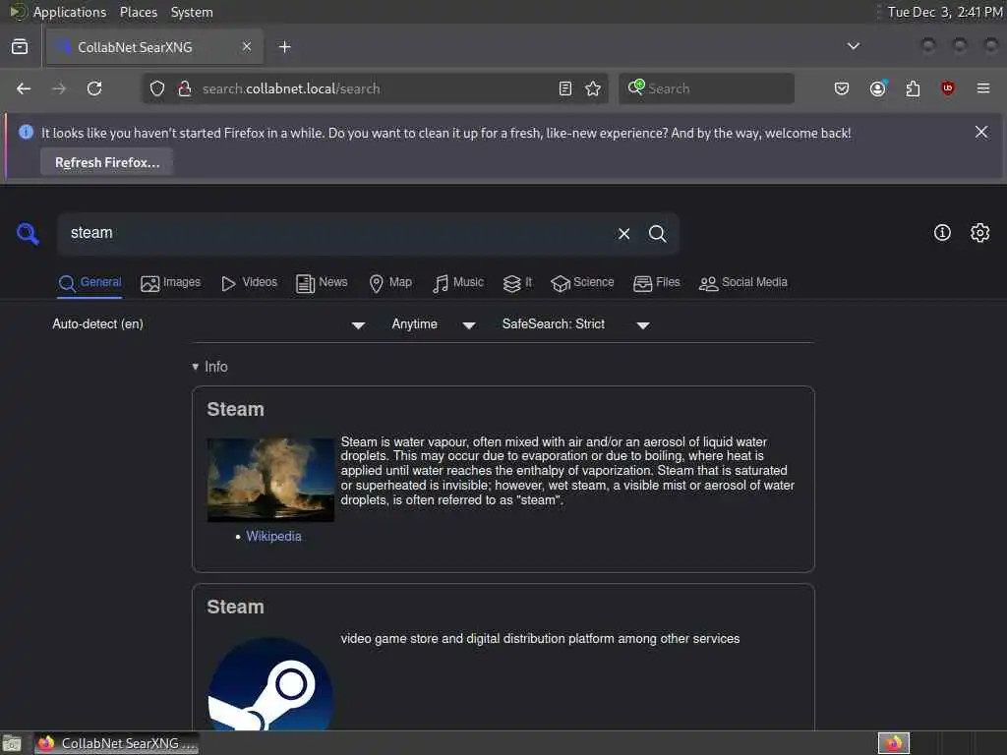Switch to the It tab
This screenshot has width=1007, height=755.
[517, 282]
